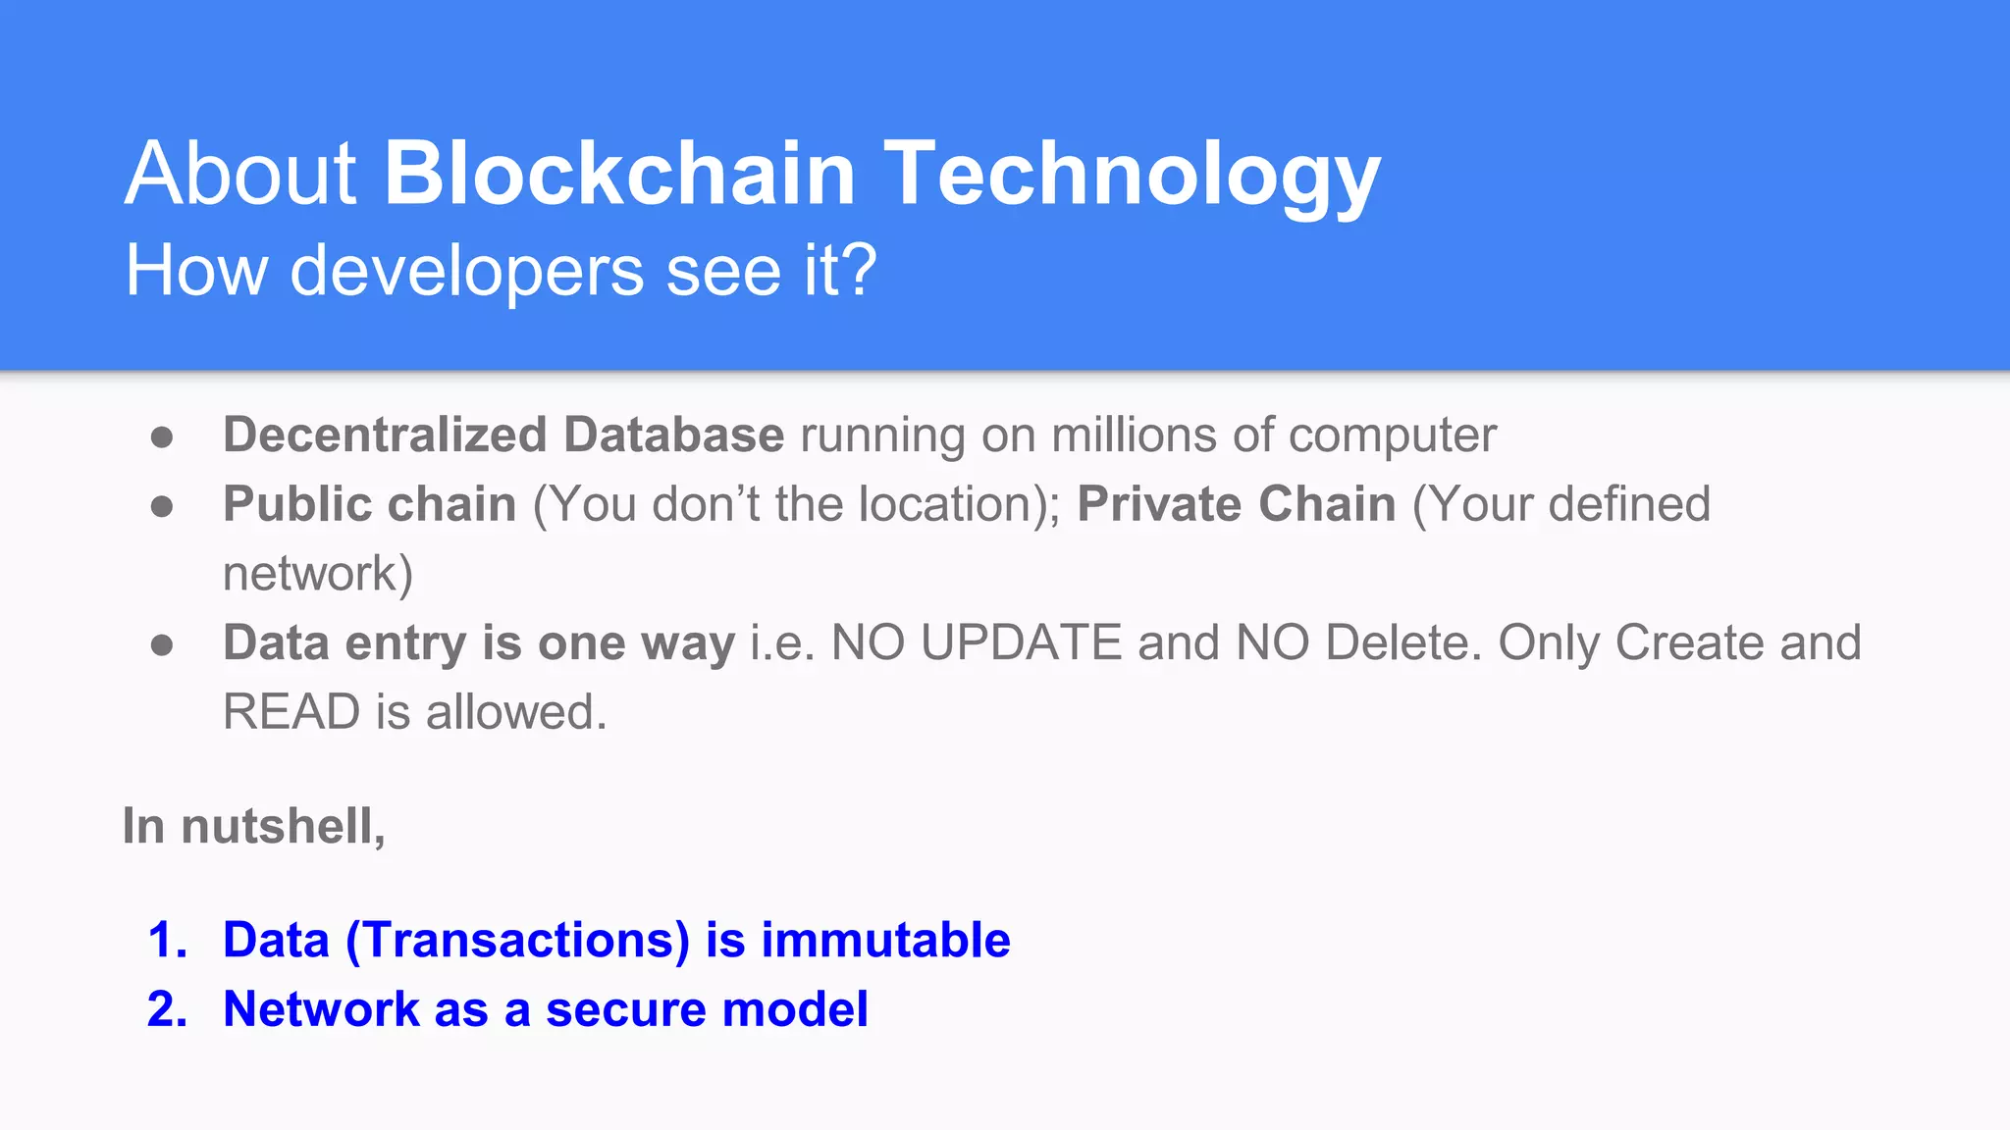Select the 'How developers see it?' subtitle
Image resolution: width=2010 pixels, height=1130 pixels.
pos(501,270)
